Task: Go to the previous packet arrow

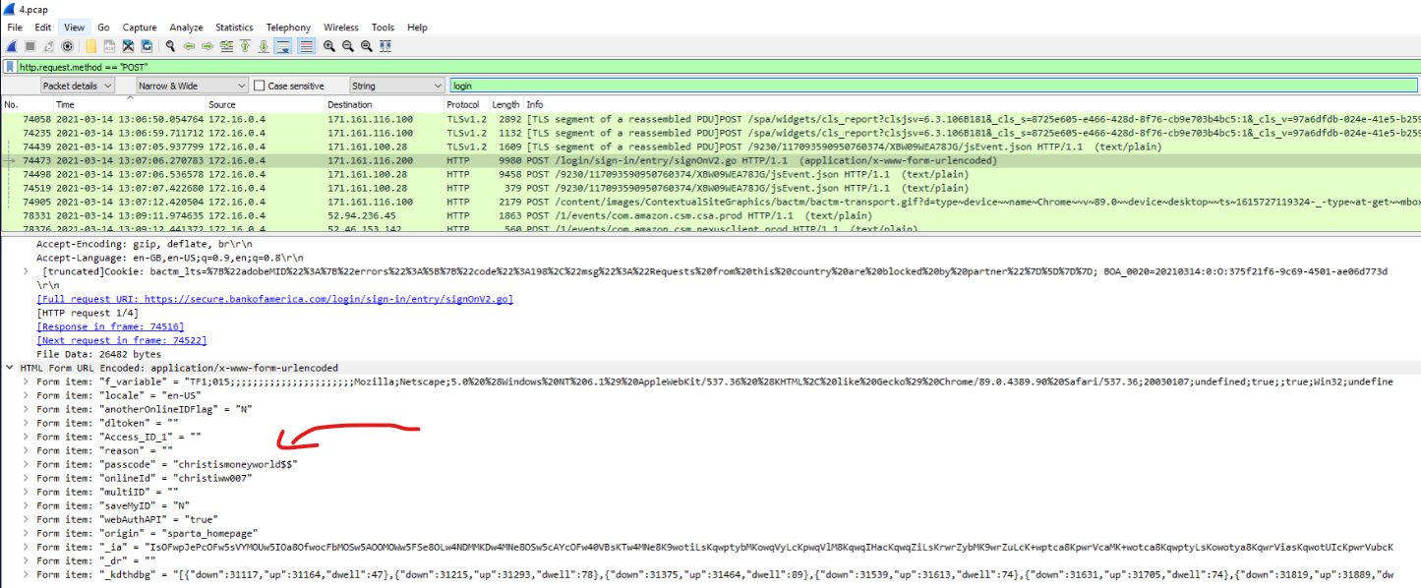Action: [x=189, y=46]
